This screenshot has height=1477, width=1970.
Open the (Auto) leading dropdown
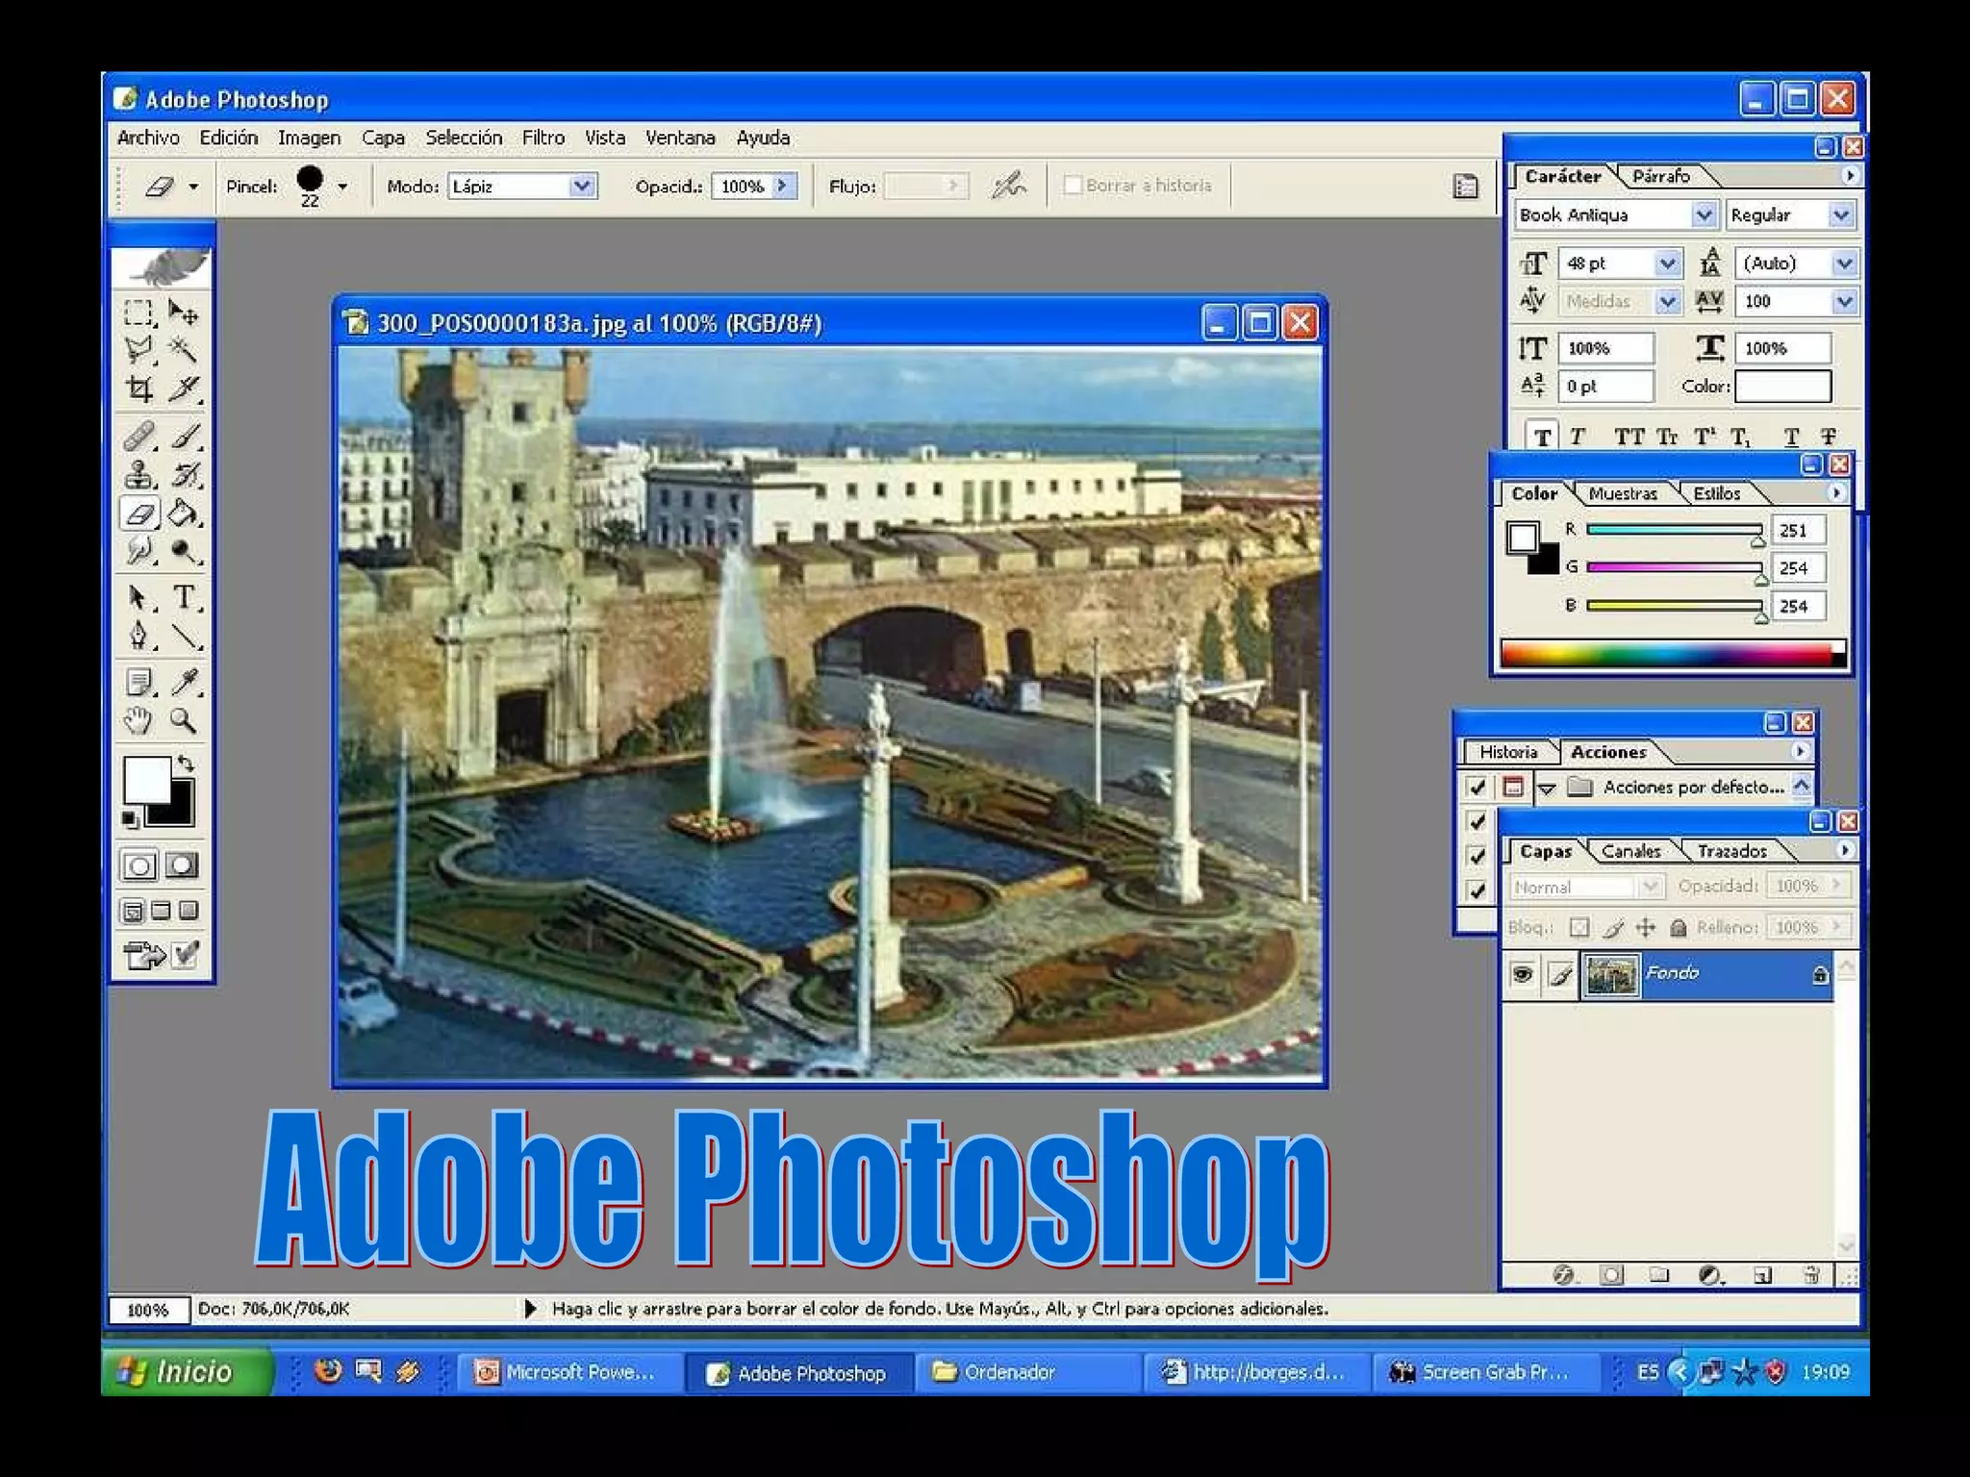click(x=1844, y=263)
